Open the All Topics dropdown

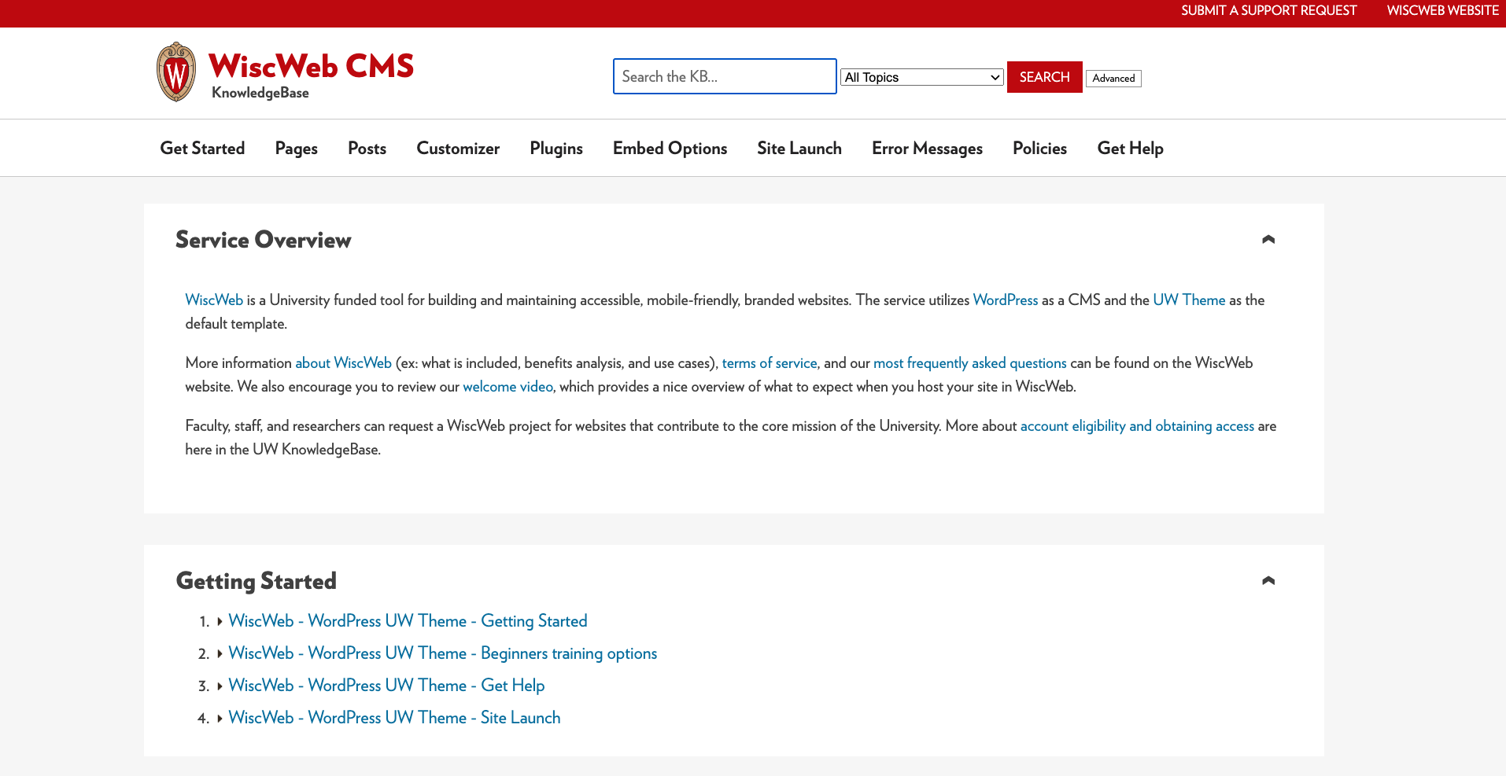point(922,77)
